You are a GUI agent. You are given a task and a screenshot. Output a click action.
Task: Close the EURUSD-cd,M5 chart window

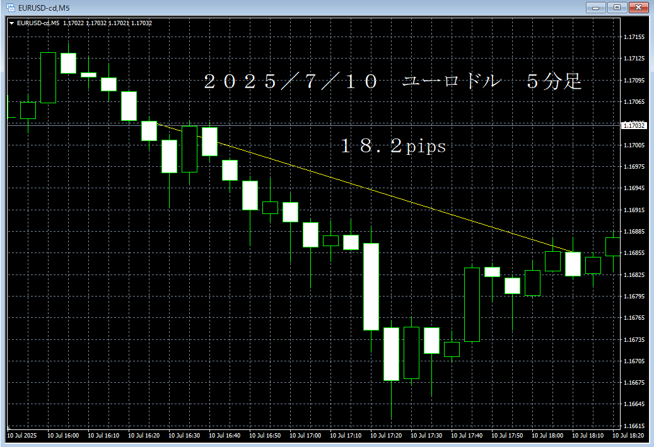[638, 7]
